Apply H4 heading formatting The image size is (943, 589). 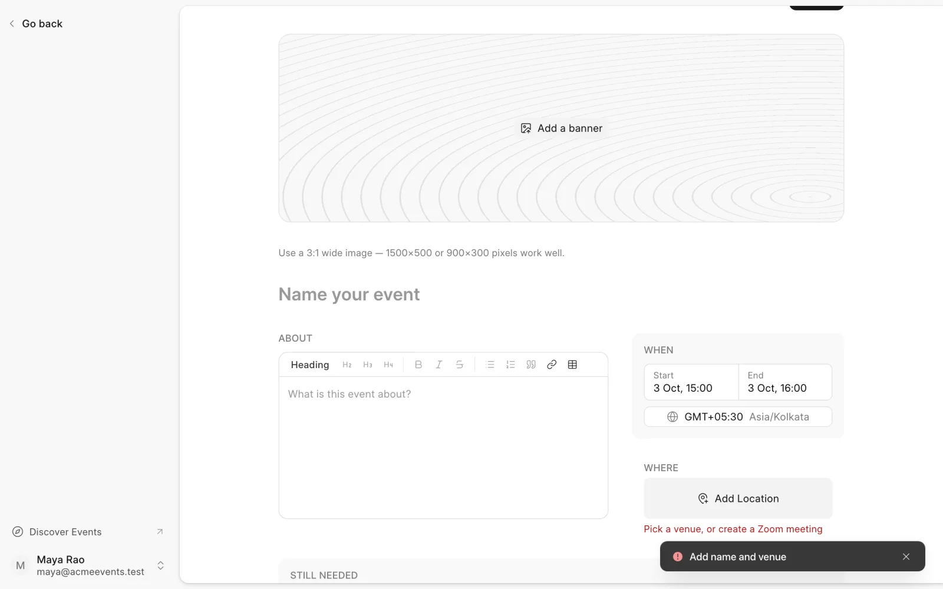click(x=388, y=365)
